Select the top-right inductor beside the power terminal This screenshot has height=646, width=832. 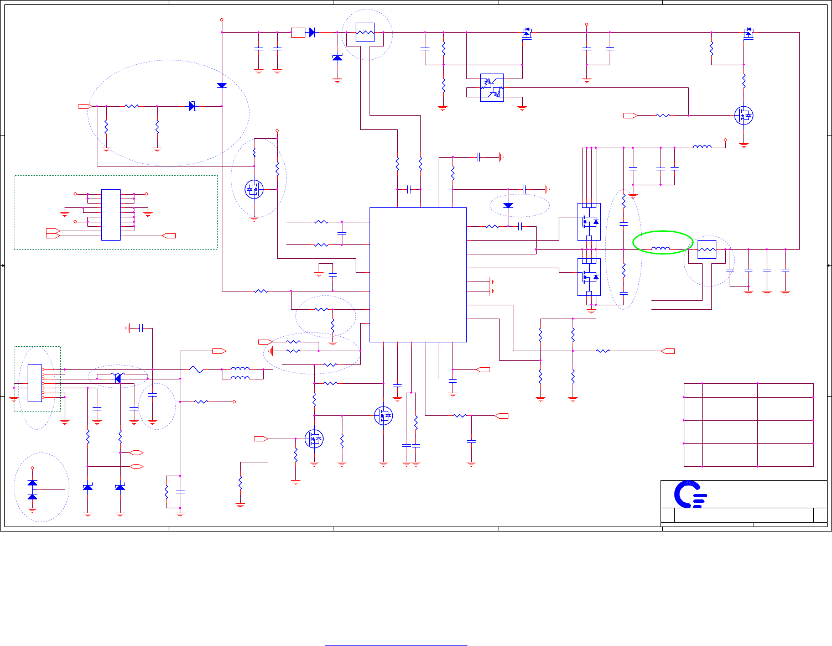tap(702, 147)
